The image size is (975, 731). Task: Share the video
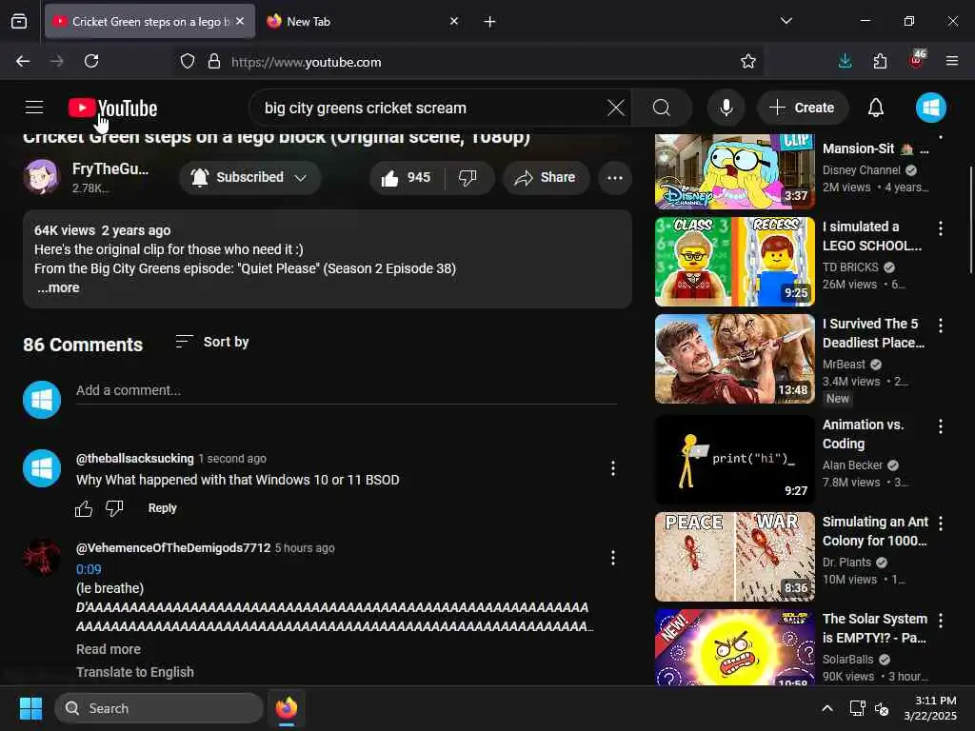coord(546,178)
